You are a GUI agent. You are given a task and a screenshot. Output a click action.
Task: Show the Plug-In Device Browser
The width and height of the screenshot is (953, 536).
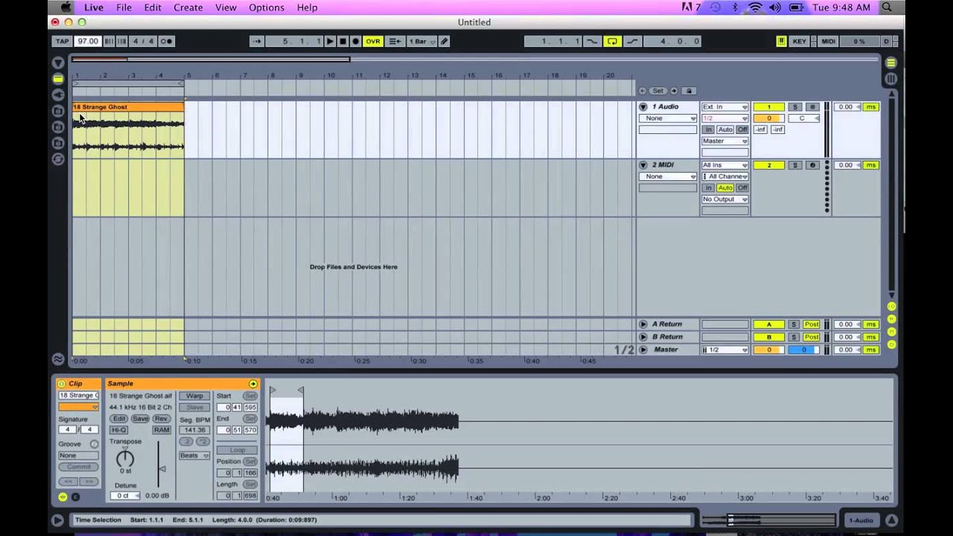(x=58, y=95)
